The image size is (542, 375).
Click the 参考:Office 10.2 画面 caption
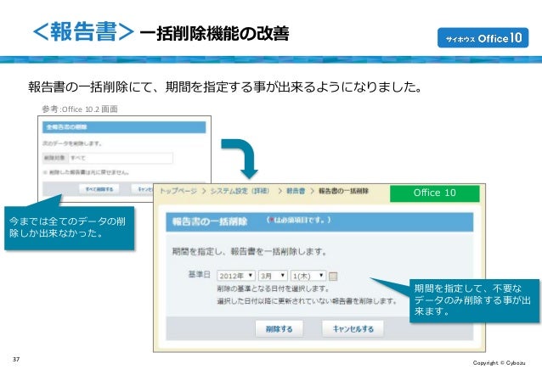(x=80, y=109)
